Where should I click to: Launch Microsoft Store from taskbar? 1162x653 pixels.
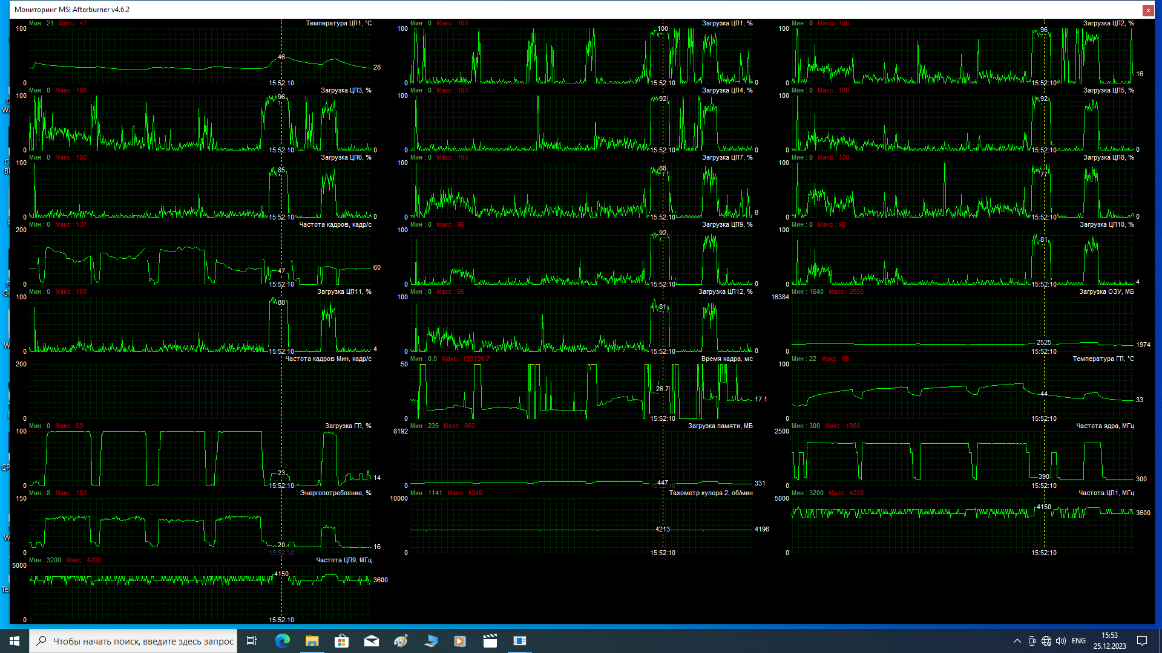342,641
